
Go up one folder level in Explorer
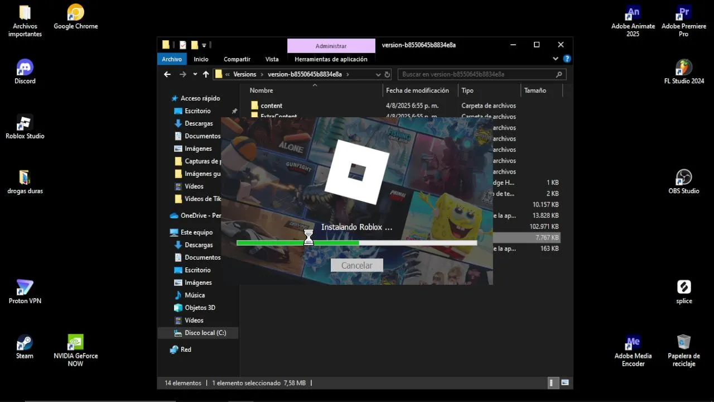pyautogui.click(x=206, y=74)
